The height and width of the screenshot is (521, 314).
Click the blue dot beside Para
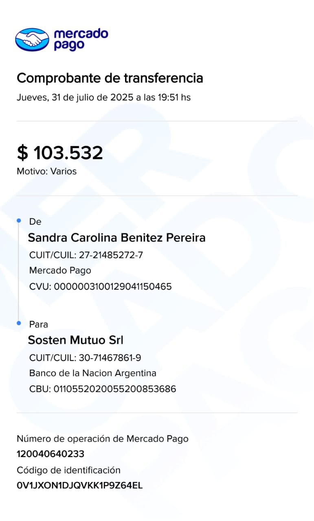pyautogui.click(x=19, y=323)
